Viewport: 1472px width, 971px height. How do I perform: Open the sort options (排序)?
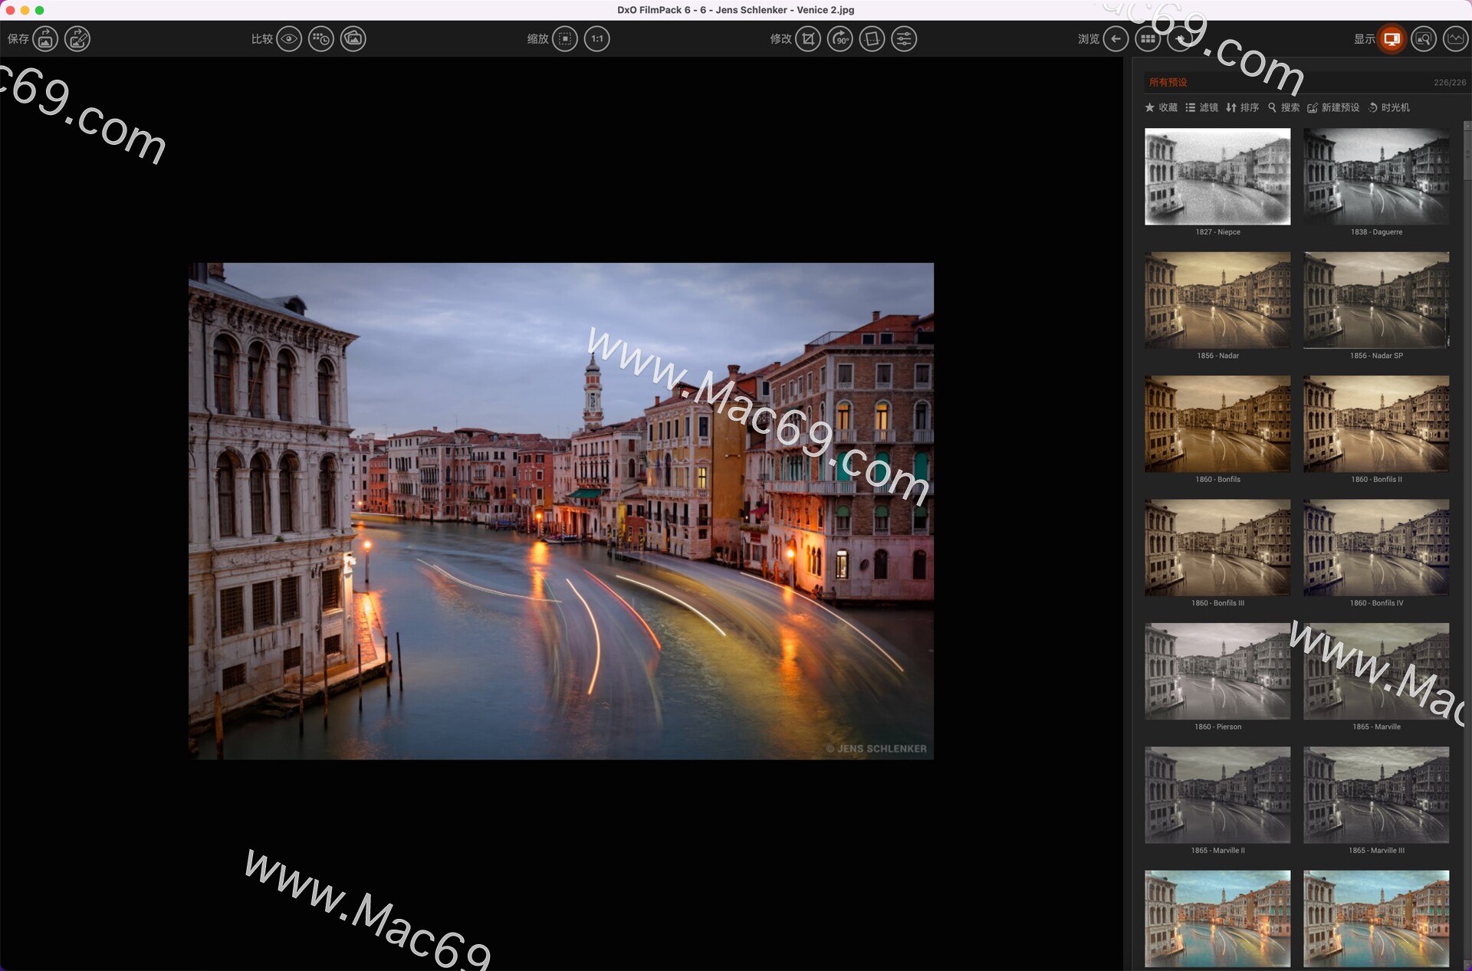1242,108
